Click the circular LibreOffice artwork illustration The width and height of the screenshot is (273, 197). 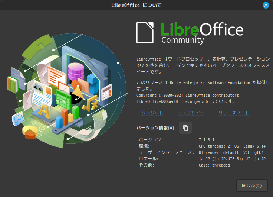pyautogui.click(x=68, y=91)
